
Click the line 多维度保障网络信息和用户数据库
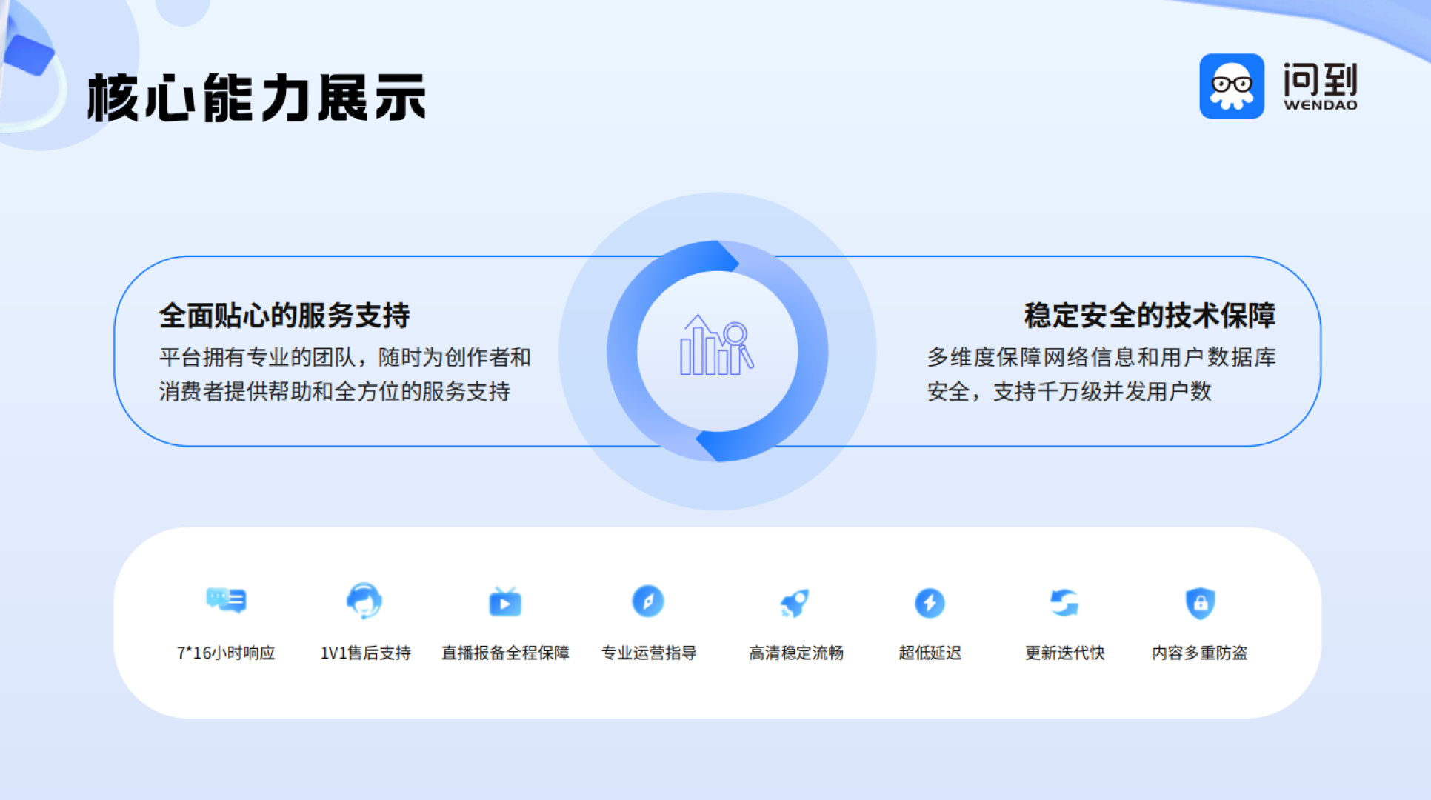[1101, 357]
